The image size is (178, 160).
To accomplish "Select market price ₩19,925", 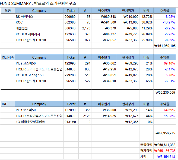I will tap(128, 75).
